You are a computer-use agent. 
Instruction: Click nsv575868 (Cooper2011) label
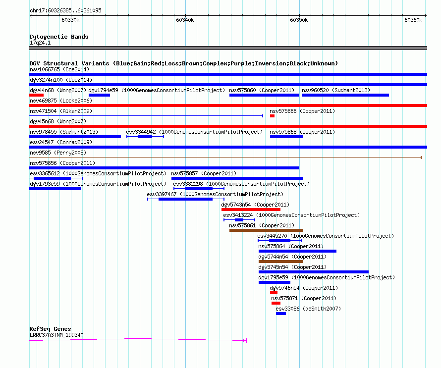coord(302,132)
